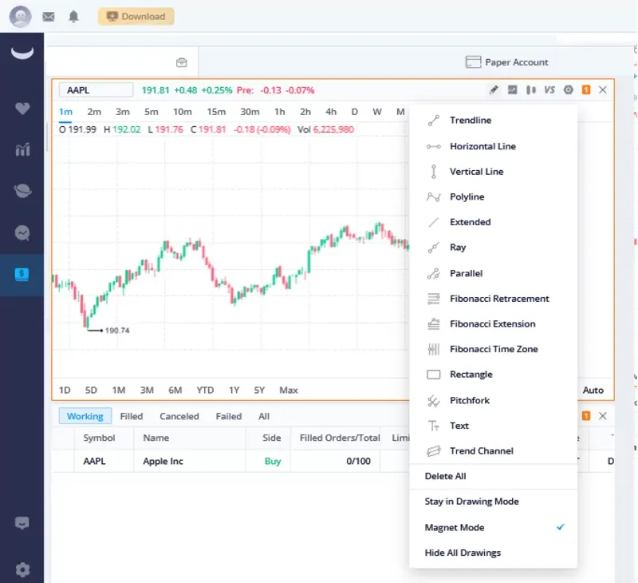Image resolution: width=638 pixels, height=583 pixels.
Task: Select the 1D range button
Action: click(65, 391)
